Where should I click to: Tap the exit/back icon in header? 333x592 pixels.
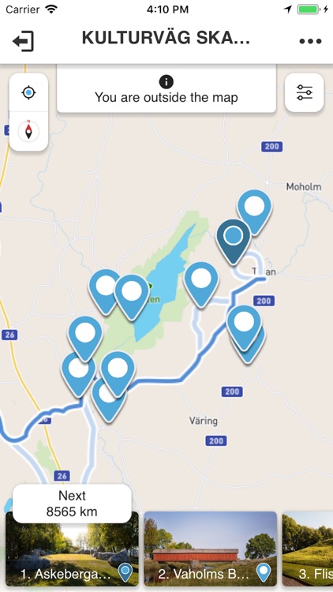click(x=24, y=41)
